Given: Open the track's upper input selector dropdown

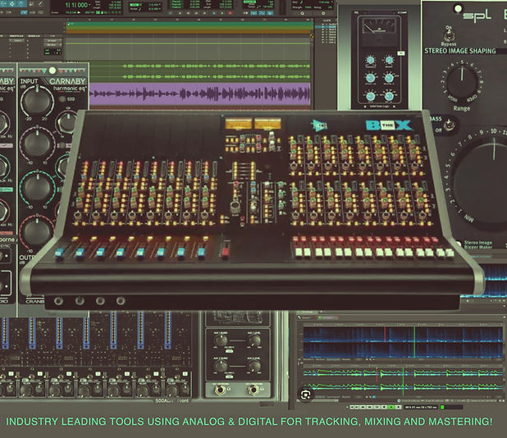Looking at the screenshot, I should (x=52, y=41).
